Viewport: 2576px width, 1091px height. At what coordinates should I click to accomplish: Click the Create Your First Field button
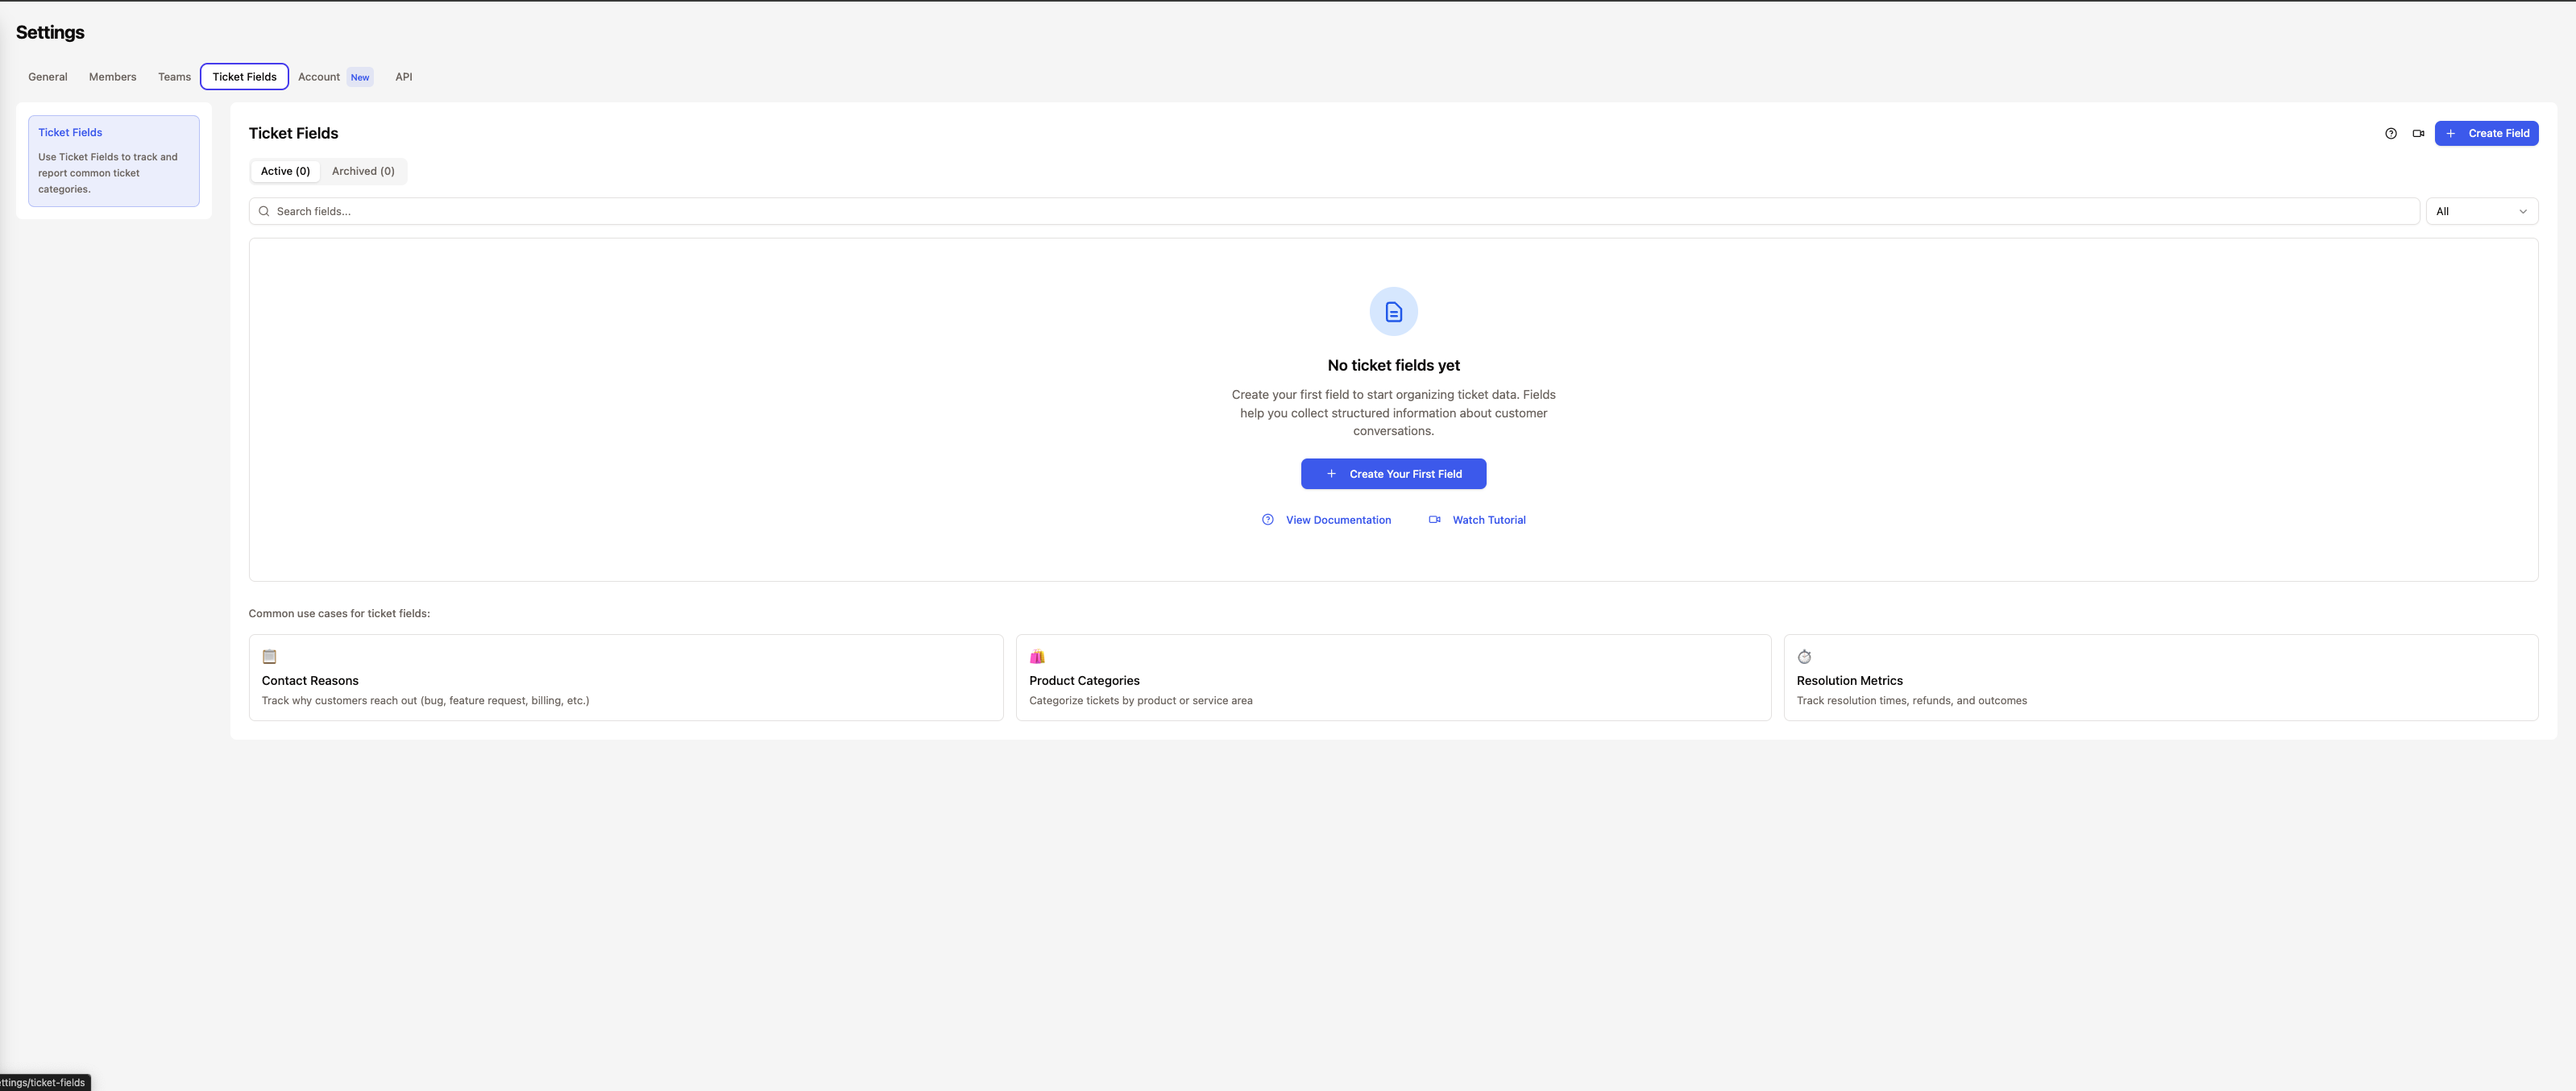coord(1393,473)
